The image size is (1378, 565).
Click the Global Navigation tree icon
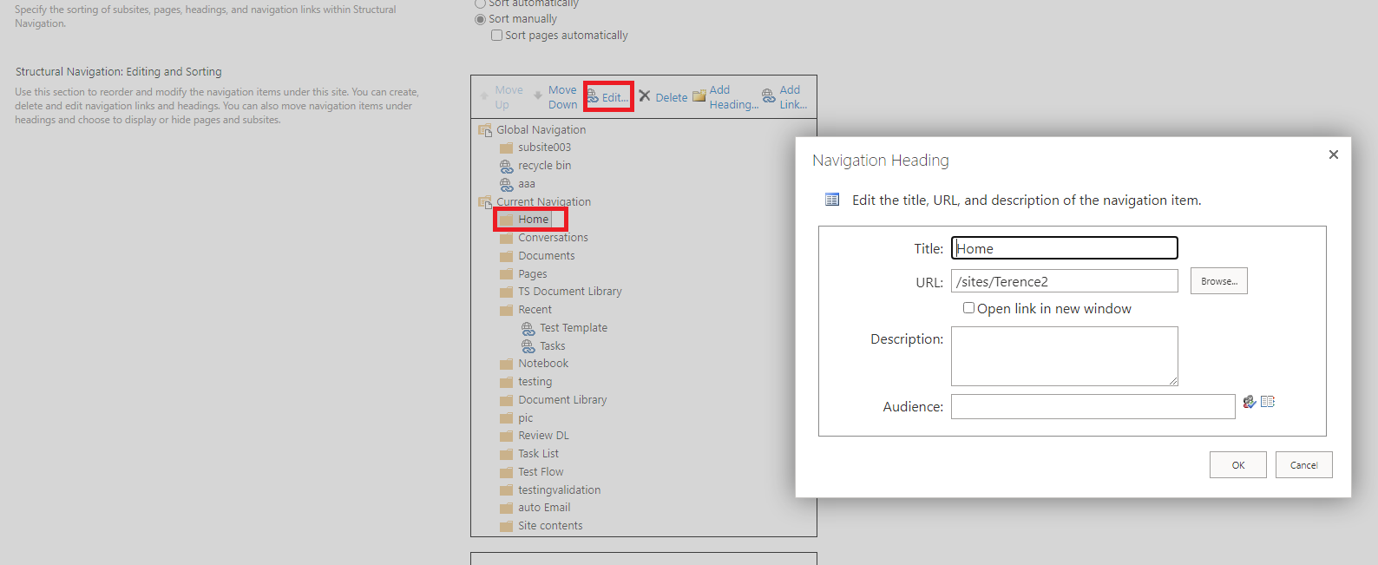[485, 130]
